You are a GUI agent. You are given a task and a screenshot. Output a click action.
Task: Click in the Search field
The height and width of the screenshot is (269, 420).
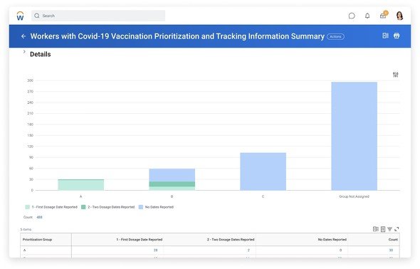click(x=98, y=16)
